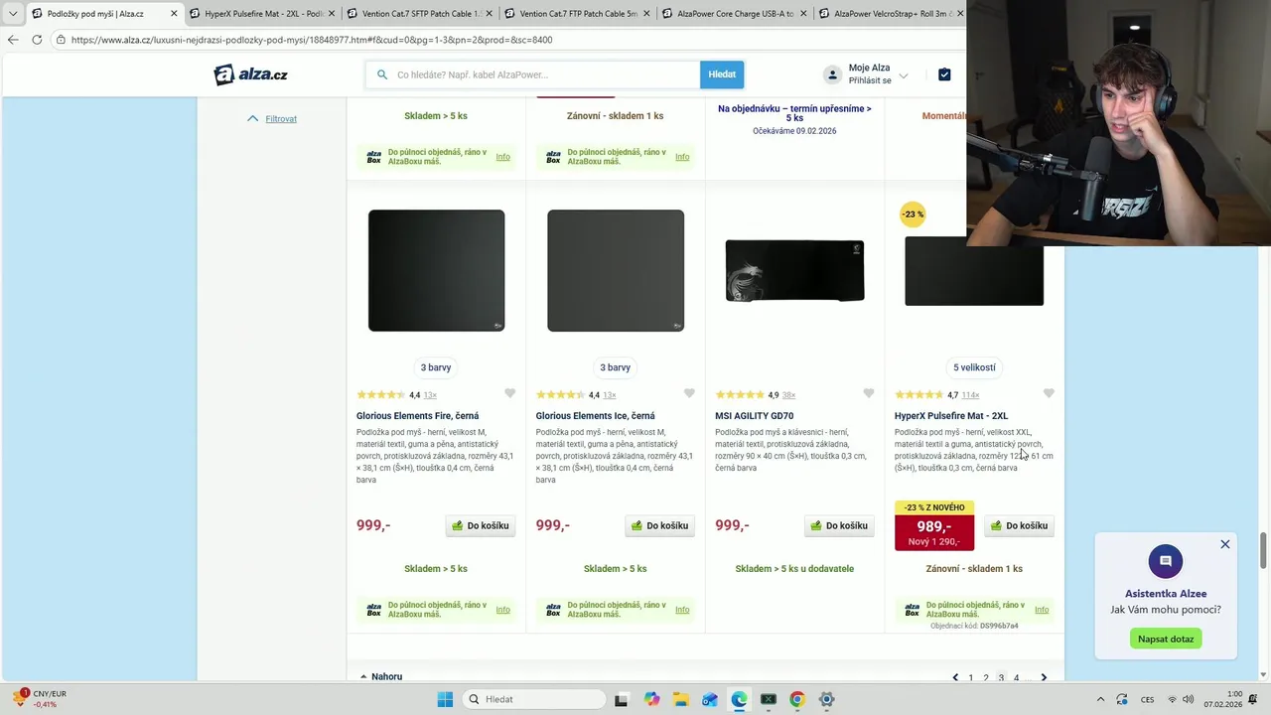Viewport: 1271px width, 715px height.
Task: Open the Moje Alza account avatar
Action: click(832, 74)
